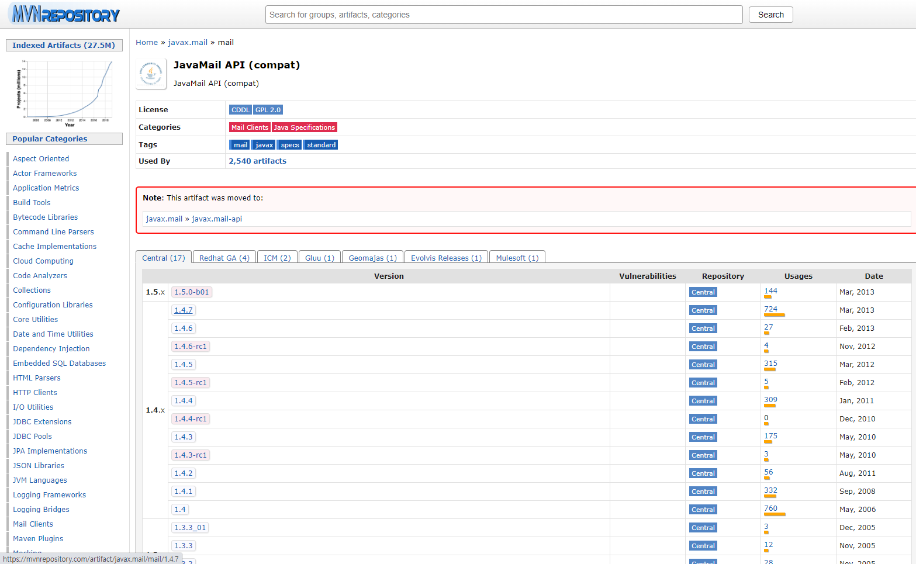Open the Mulesoft repository tab
Image resolution: width=916 pixels, height=564 pixels.
pyautogui.click(x=517, y=257)
